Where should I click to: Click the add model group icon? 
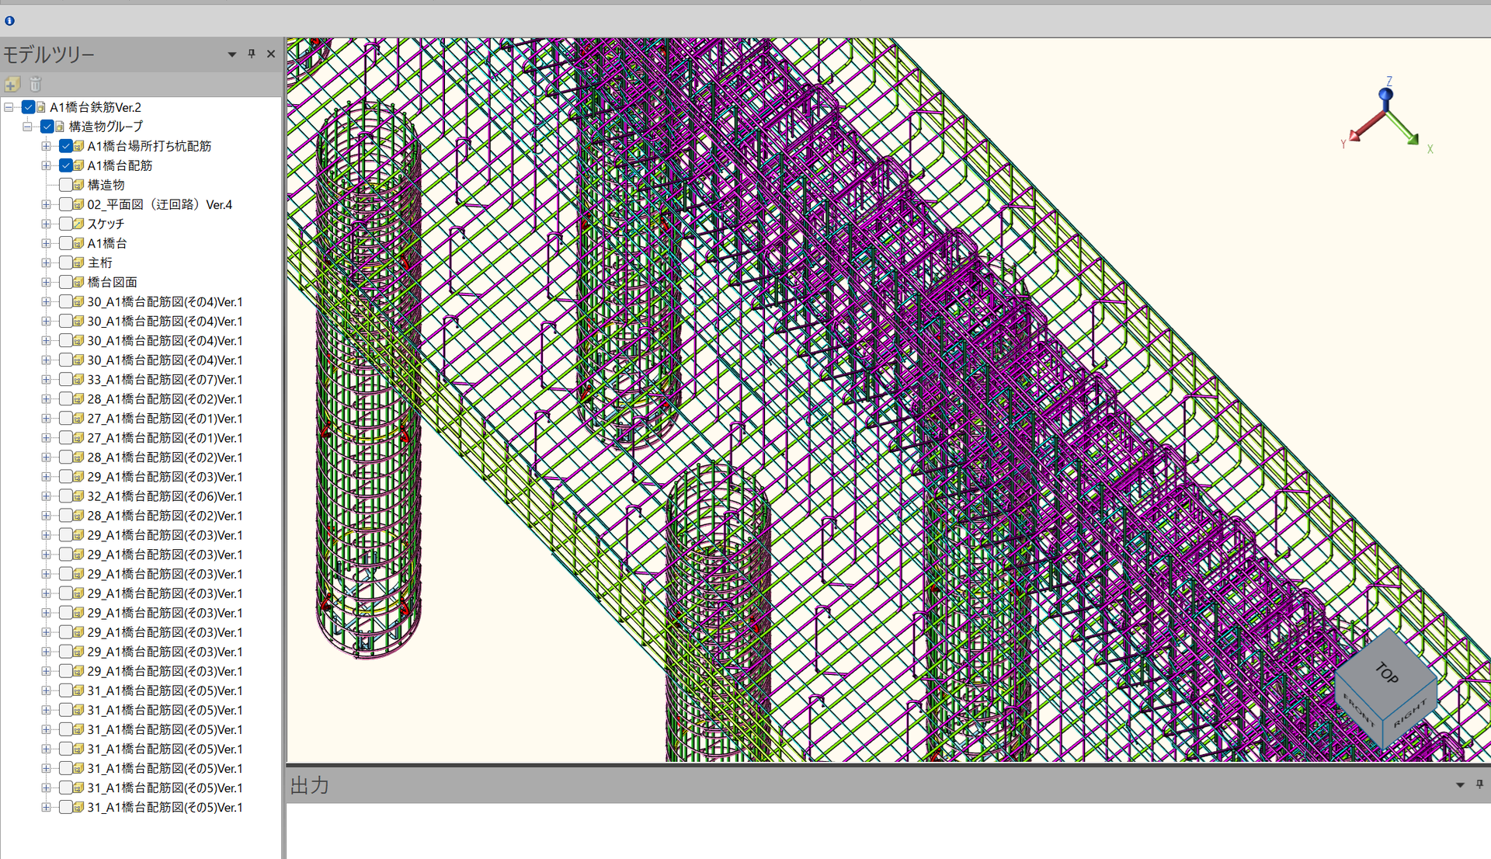(x=12, y=84)
